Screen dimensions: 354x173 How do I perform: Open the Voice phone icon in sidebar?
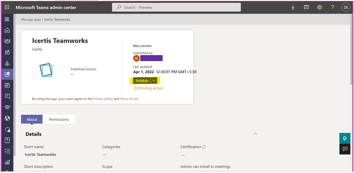[x=7, y=107]
